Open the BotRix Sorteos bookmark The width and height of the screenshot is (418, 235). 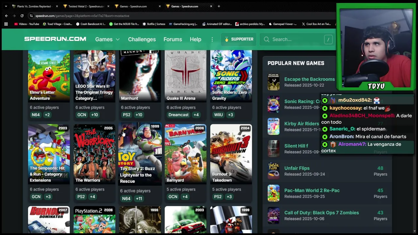154,24
